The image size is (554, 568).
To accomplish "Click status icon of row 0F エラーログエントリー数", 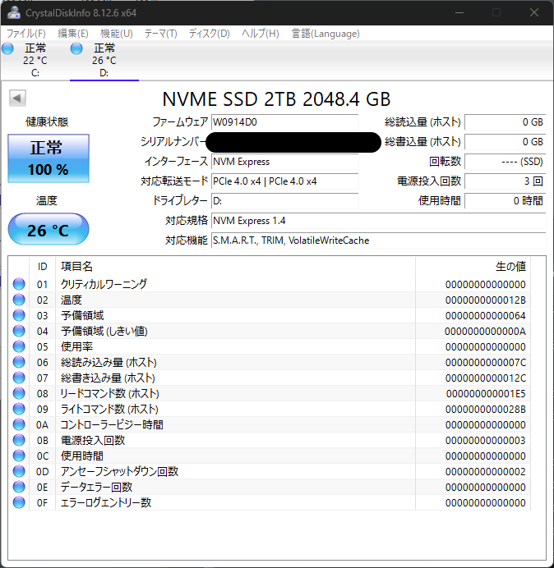I will point(19,502).
